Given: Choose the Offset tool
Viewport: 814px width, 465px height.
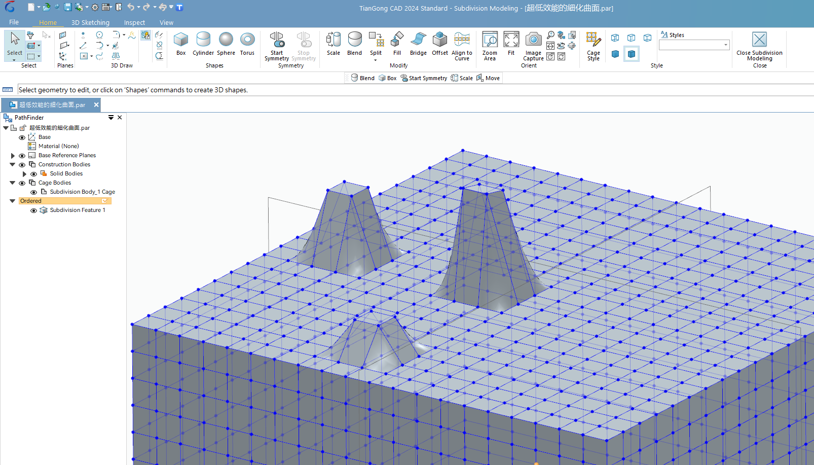Looking at the screenshot, I should click(x=440, y=44).
